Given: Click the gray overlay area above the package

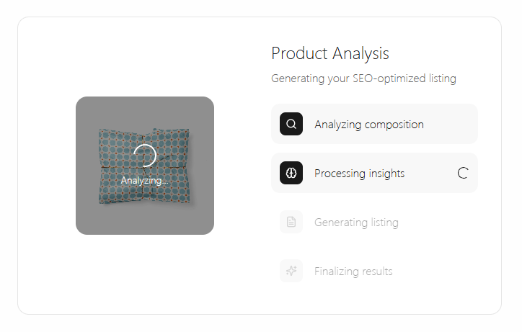Looking at the screenshot, I should (145, 112).
